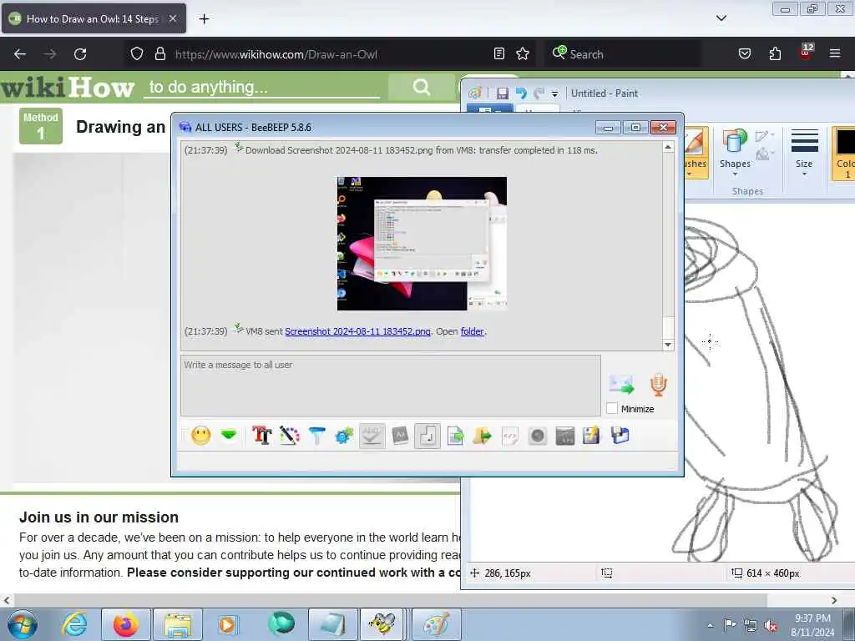
Task: Open the font color pencil tool
Action: pyautogui.click(x=290, y=436)
